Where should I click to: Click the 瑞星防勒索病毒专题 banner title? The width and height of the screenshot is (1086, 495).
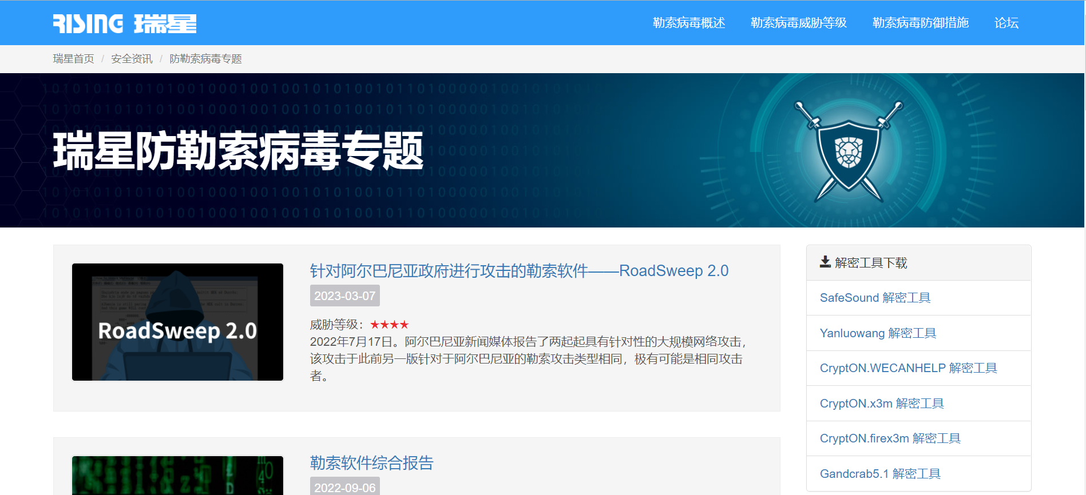point(239,151)
